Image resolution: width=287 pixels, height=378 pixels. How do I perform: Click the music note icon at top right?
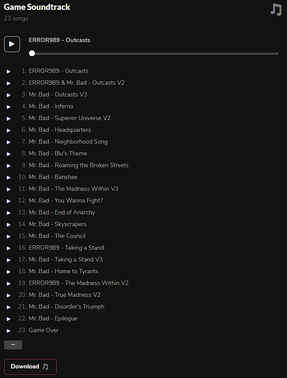[x=276, y=10]
